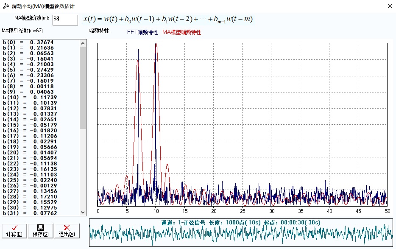Select the b(16) = -0.01820 row
396x249 pixels.
pyautogui.click(x=41, y=131)
